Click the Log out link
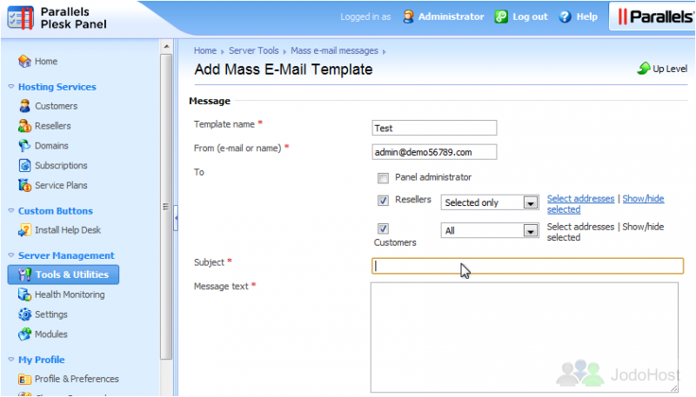Screen dimensions: 696x397 pyautogui.click(x=530, y=17)
